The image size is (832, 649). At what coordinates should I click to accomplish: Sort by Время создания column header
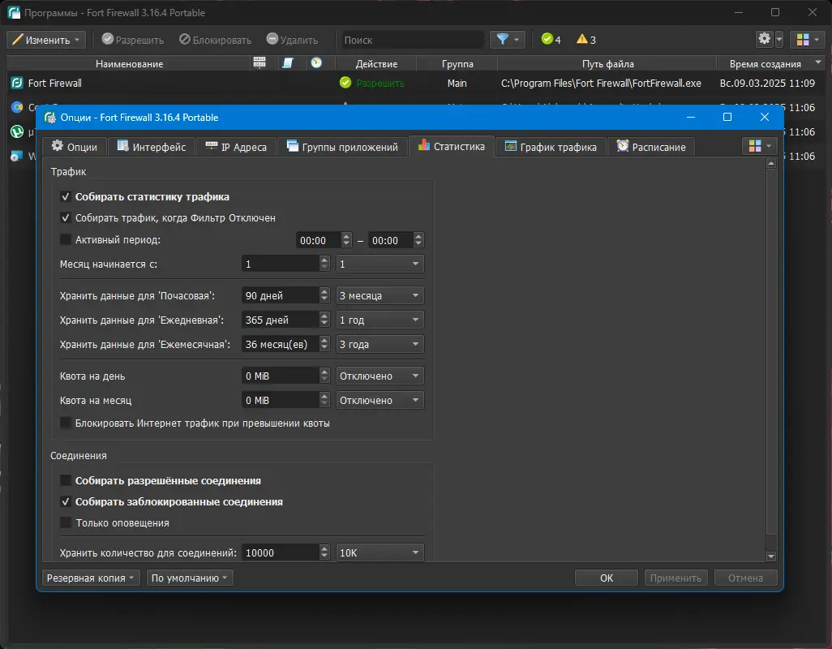pos(771,63)
